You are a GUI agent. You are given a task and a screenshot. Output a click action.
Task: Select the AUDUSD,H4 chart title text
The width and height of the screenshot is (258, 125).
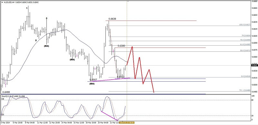click(9, 3)
